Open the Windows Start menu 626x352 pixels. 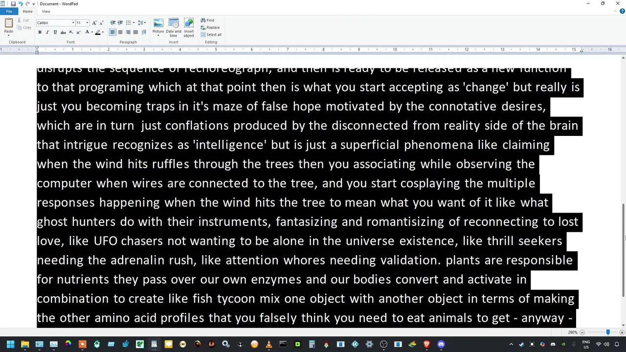[10, 344]
